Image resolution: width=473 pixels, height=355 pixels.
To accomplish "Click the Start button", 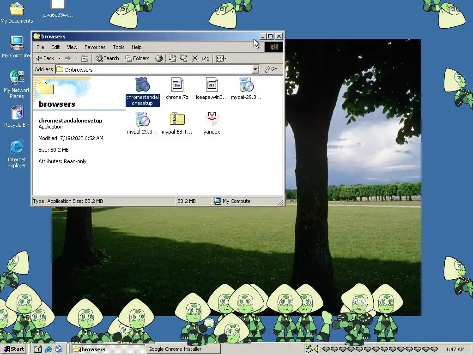I will click(x=13, y=349).
